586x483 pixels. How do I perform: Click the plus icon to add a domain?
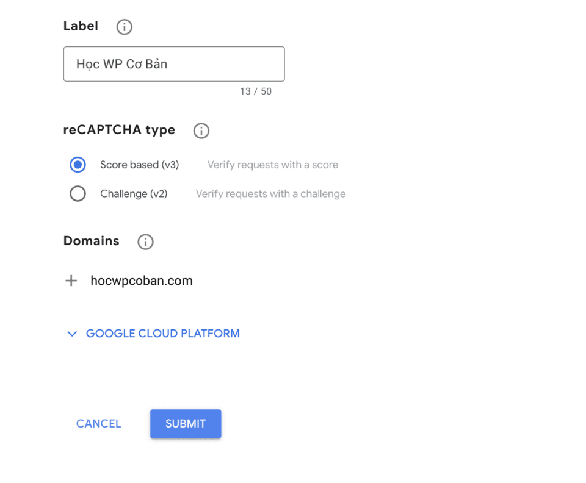[71, 281]
